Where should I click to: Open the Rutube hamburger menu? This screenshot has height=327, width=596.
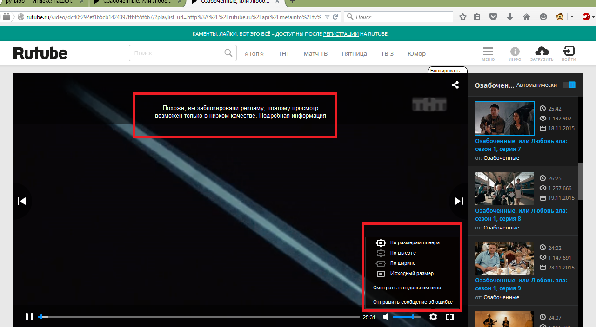(488, 53)
